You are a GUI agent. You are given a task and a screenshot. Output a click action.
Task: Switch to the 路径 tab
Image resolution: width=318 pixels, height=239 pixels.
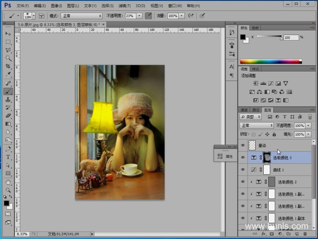256,110
